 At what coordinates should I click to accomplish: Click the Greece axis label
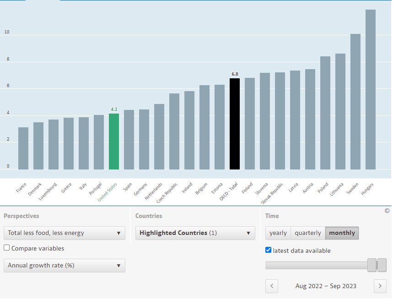pos(67,188)
